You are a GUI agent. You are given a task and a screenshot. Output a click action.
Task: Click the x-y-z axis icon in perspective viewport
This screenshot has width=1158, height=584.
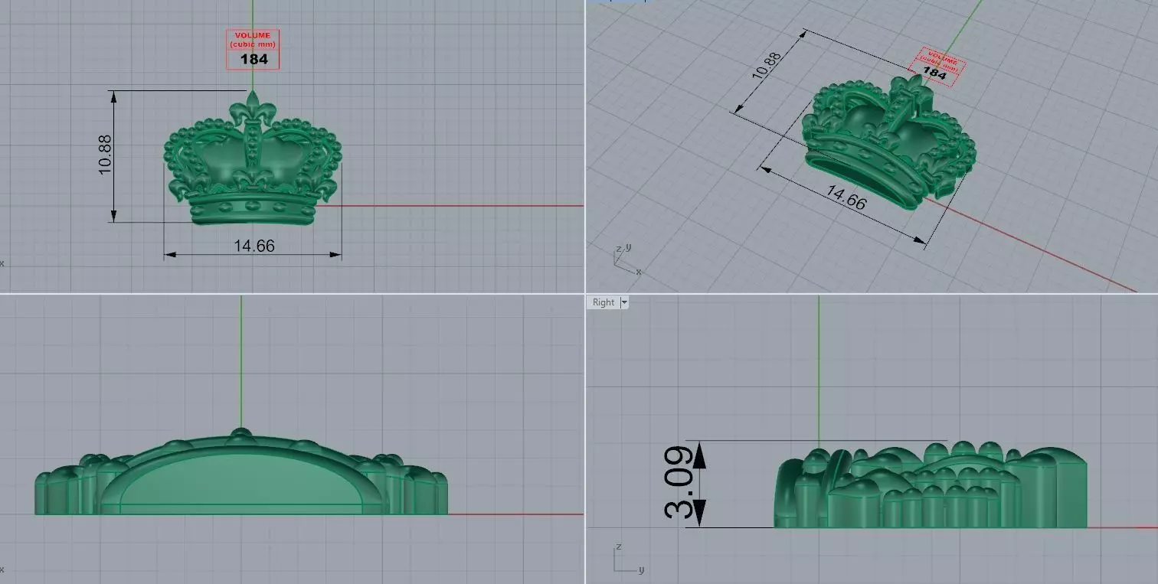[x=626, y=259]
